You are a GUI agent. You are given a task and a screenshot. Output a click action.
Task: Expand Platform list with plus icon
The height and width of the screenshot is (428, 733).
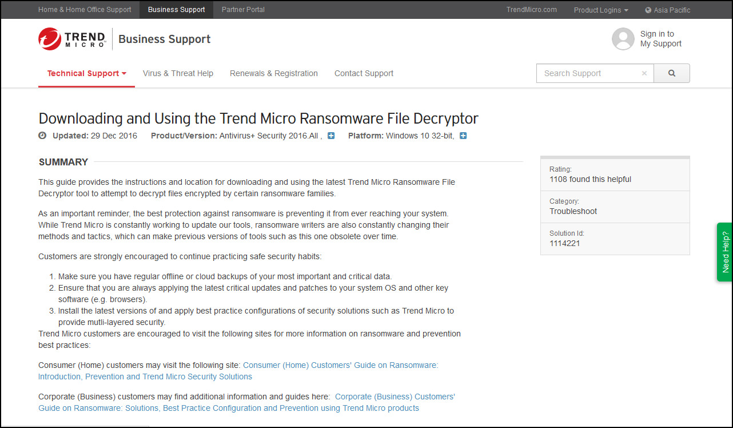(463, 136)
